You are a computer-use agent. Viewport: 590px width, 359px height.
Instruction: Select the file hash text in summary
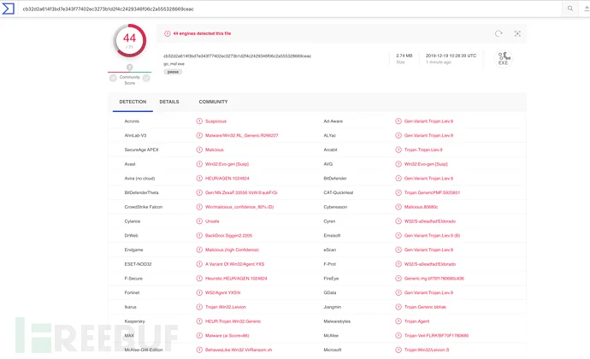237,56
